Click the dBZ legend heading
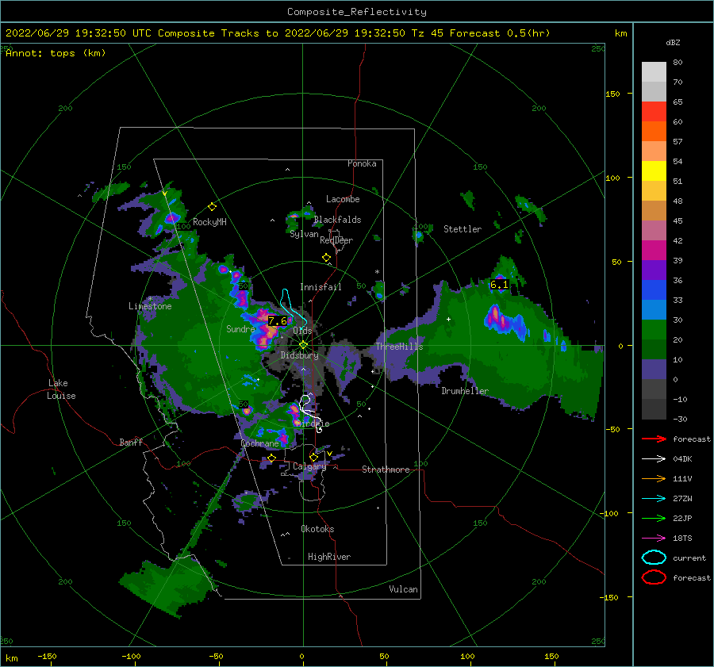The image size is (714, 667). tap(673, 42)
